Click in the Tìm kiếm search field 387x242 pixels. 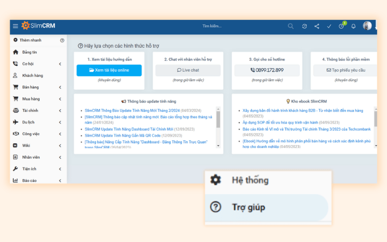[212, 26]
